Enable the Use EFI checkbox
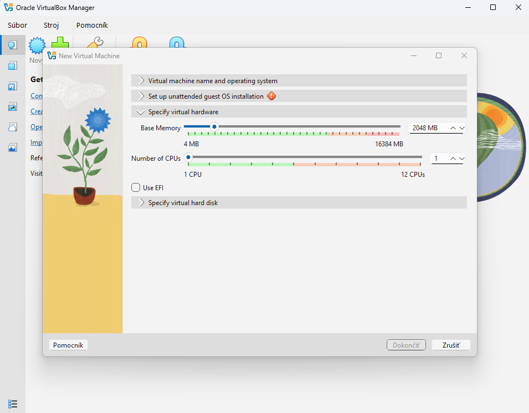 [x=136, y=187]
